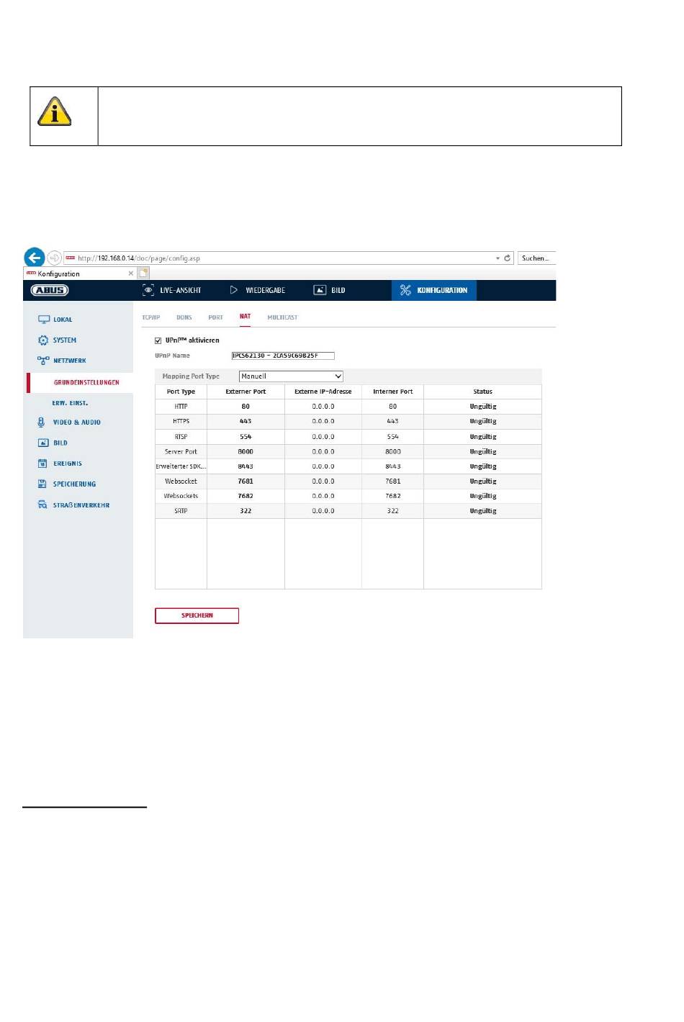Click the Externe IP-Adresse column header
Screen dimensions: 684x1022
coord(323,392)
